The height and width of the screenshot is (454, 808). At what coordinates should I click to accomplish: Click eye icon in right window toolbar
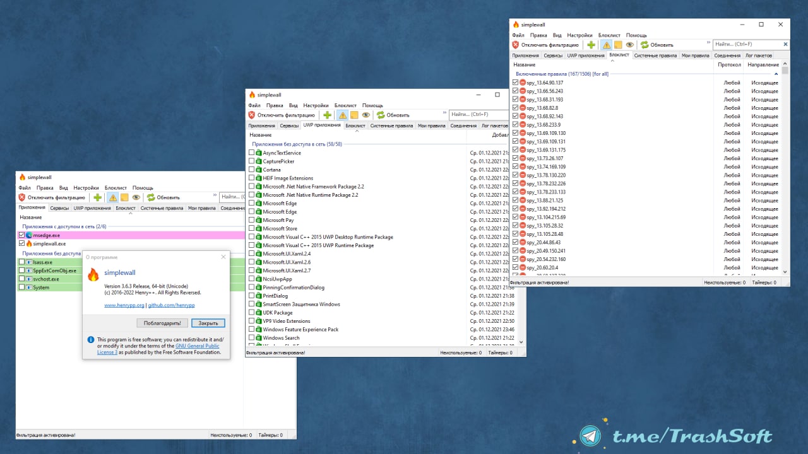click(x=629, y=45)
